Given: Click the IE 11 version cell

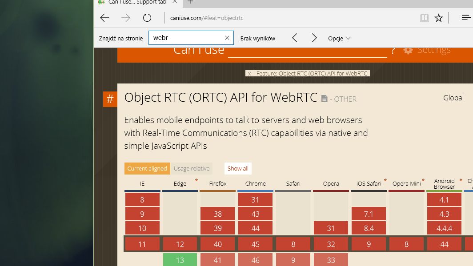Looking at the screenshot, I should tap(142, 244).
